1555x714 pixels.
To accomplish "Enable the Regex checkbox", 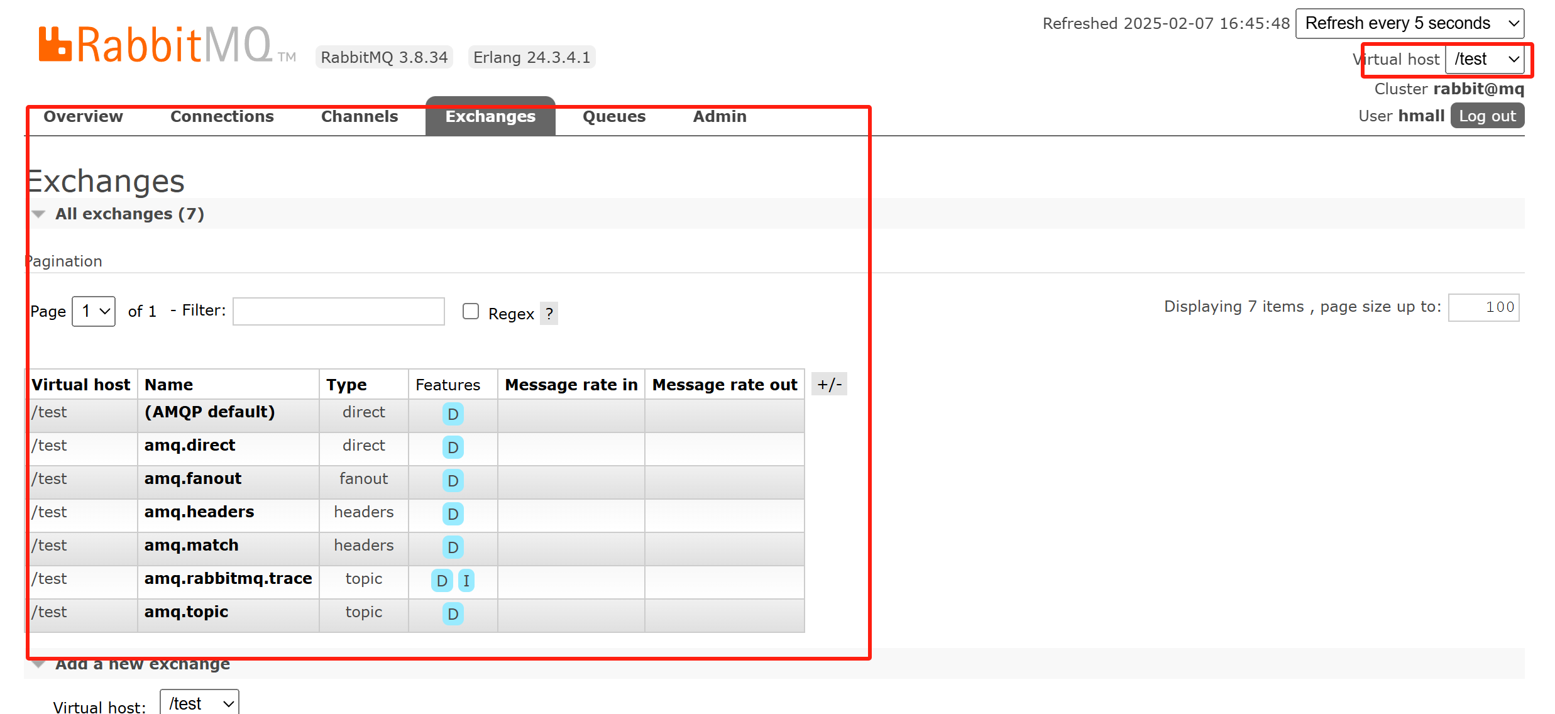I will (x=471, y=311).
